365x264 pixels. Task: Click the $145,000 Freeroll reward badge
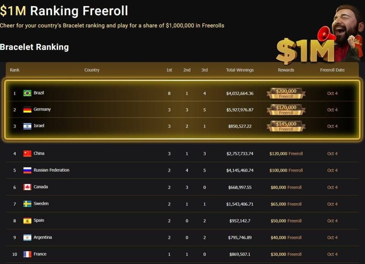(286, 126)
